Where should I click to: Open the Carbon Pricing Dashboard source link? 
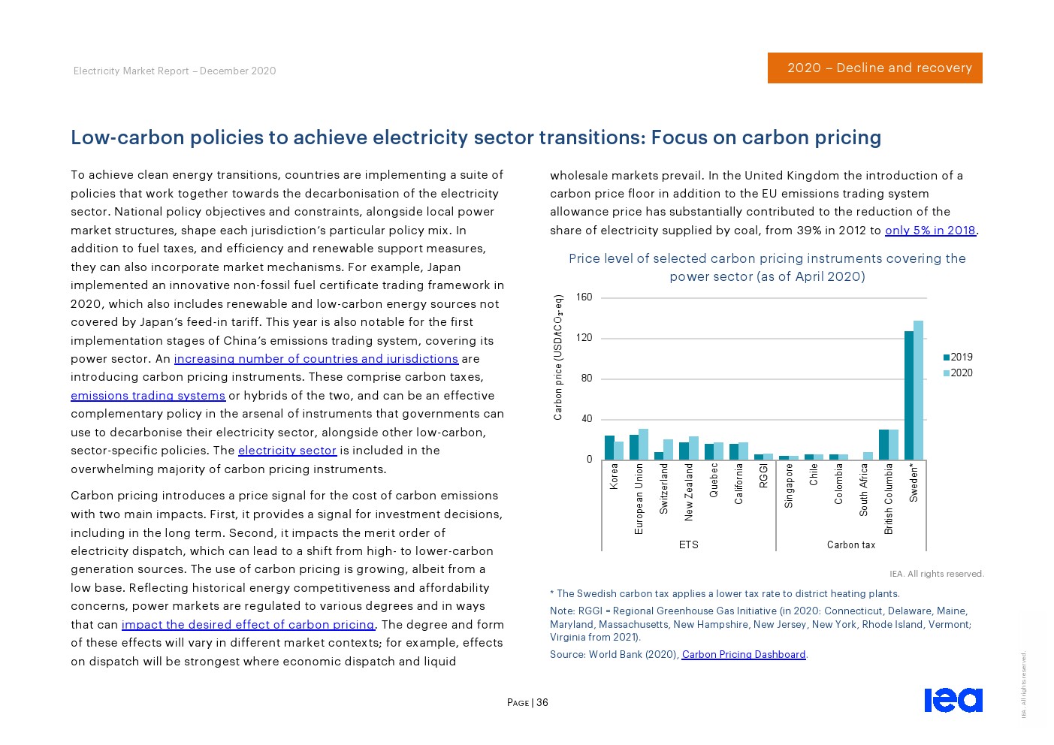(744, 654)
